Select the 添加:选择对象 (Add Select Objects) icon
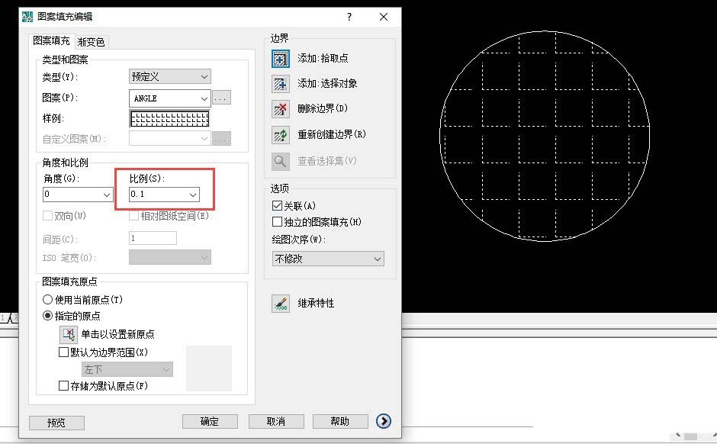717x444 pixels. pyautogui.click(x=280, y=82)
